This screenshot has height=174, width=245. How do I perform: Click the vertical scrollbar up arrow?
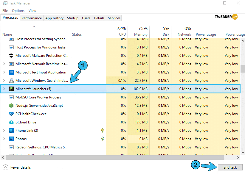(243, 41)
